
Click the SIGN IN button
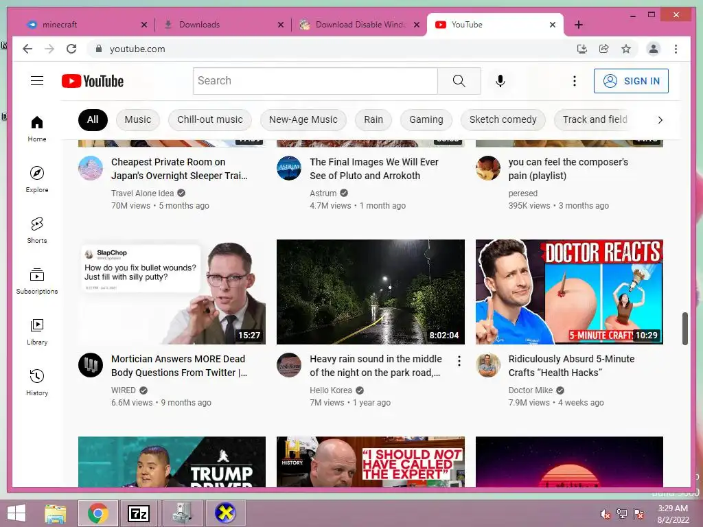[x=631, y=81]
